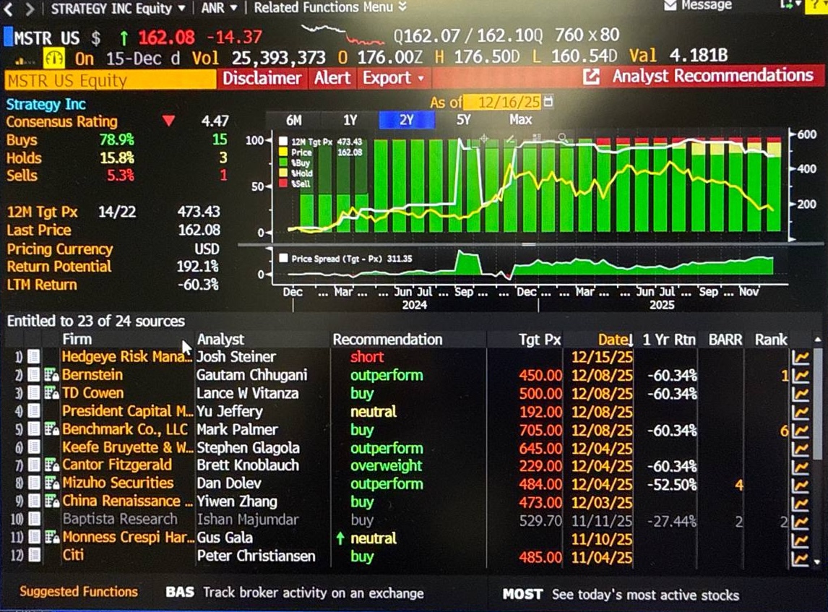This screenshot has height=612, width=828.
Task: Open the TD Cowen research report icon
Action: coord(51,393)
